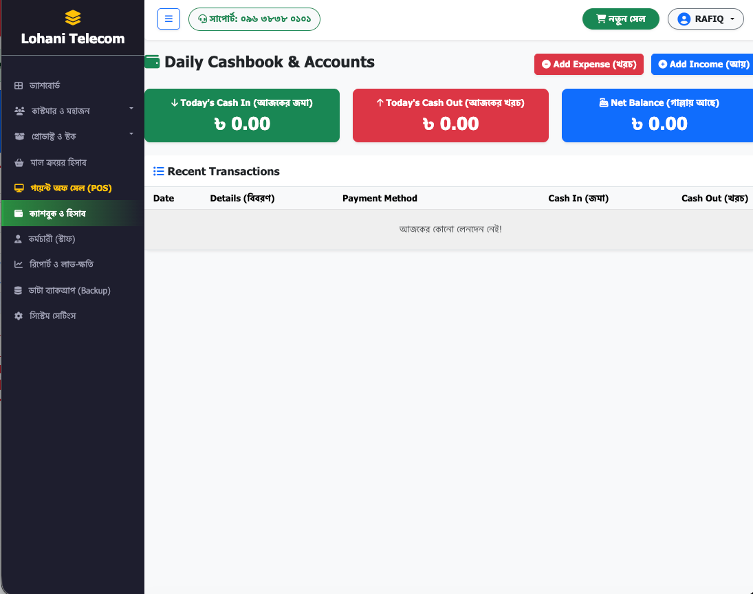Image resolution: width=753 pixels, height=594 pixels.
Task: Open কর্মচারী (স্টাফ) menu item
Action: (72, 239)
